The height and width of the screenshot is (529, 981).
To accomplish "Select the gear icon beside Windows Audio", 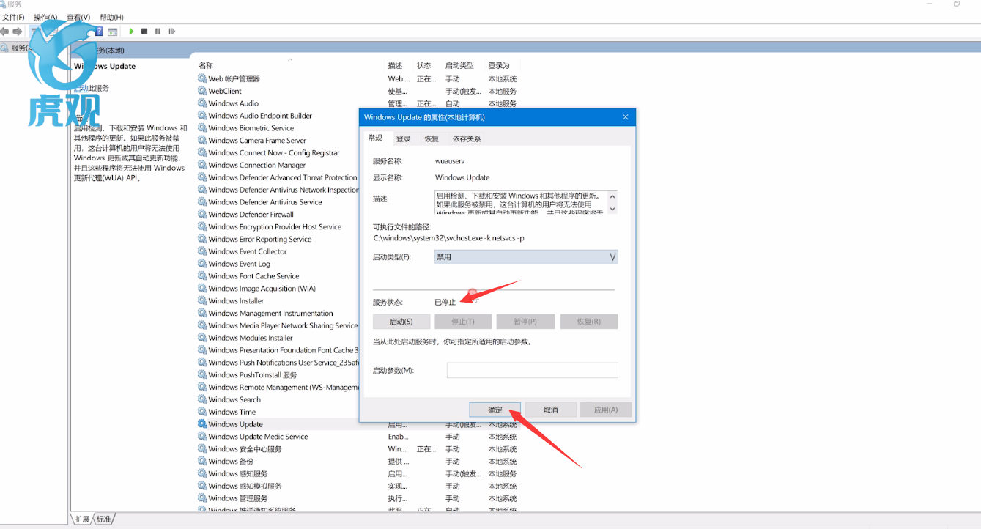I will (x=202, y=103).
